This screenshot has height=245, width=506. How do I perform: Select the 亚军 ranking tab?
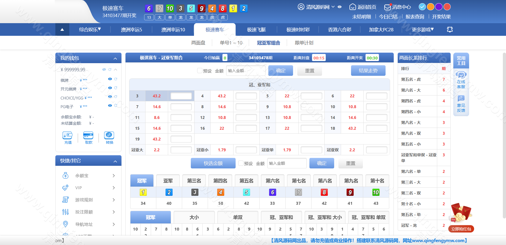[x=168, y=181]
